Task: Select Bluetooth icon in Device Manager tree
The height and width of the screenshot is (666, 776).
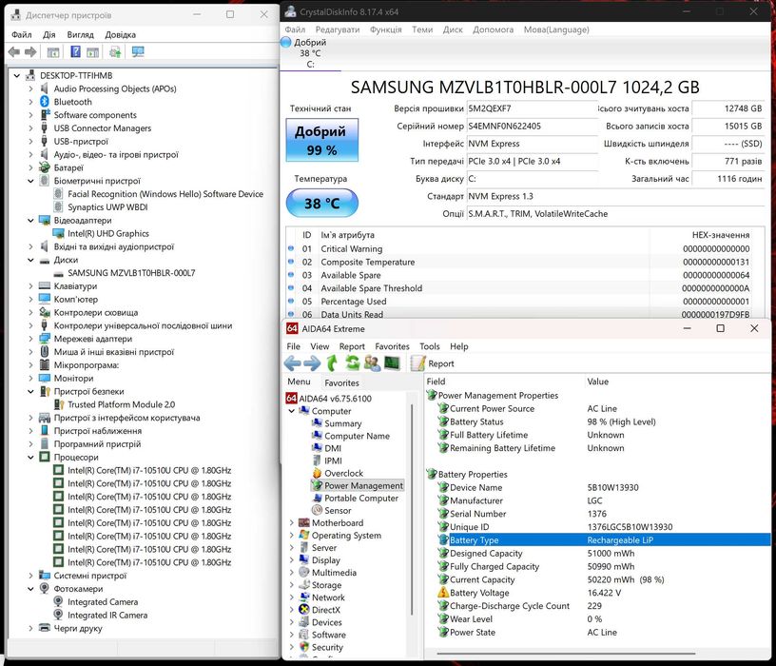Action: tap(45, 102)
